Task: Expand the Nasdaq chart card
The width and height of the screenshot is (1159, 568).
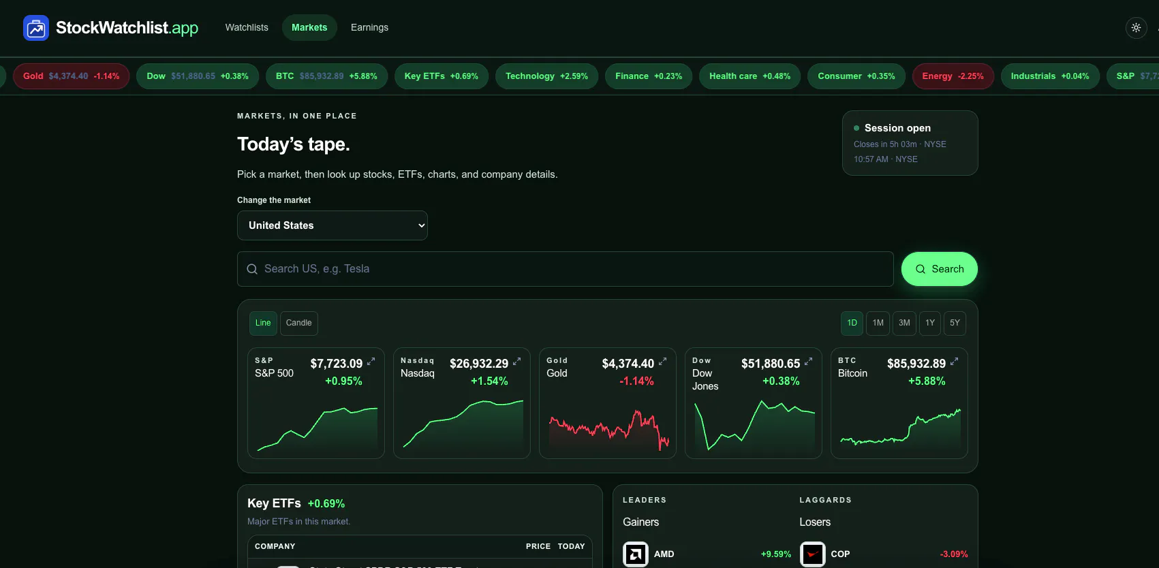Action: click(516, 362)
